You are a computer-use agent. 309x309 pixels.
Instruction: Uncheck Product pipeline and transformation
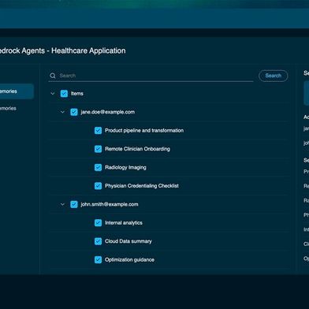coord(98,130)
